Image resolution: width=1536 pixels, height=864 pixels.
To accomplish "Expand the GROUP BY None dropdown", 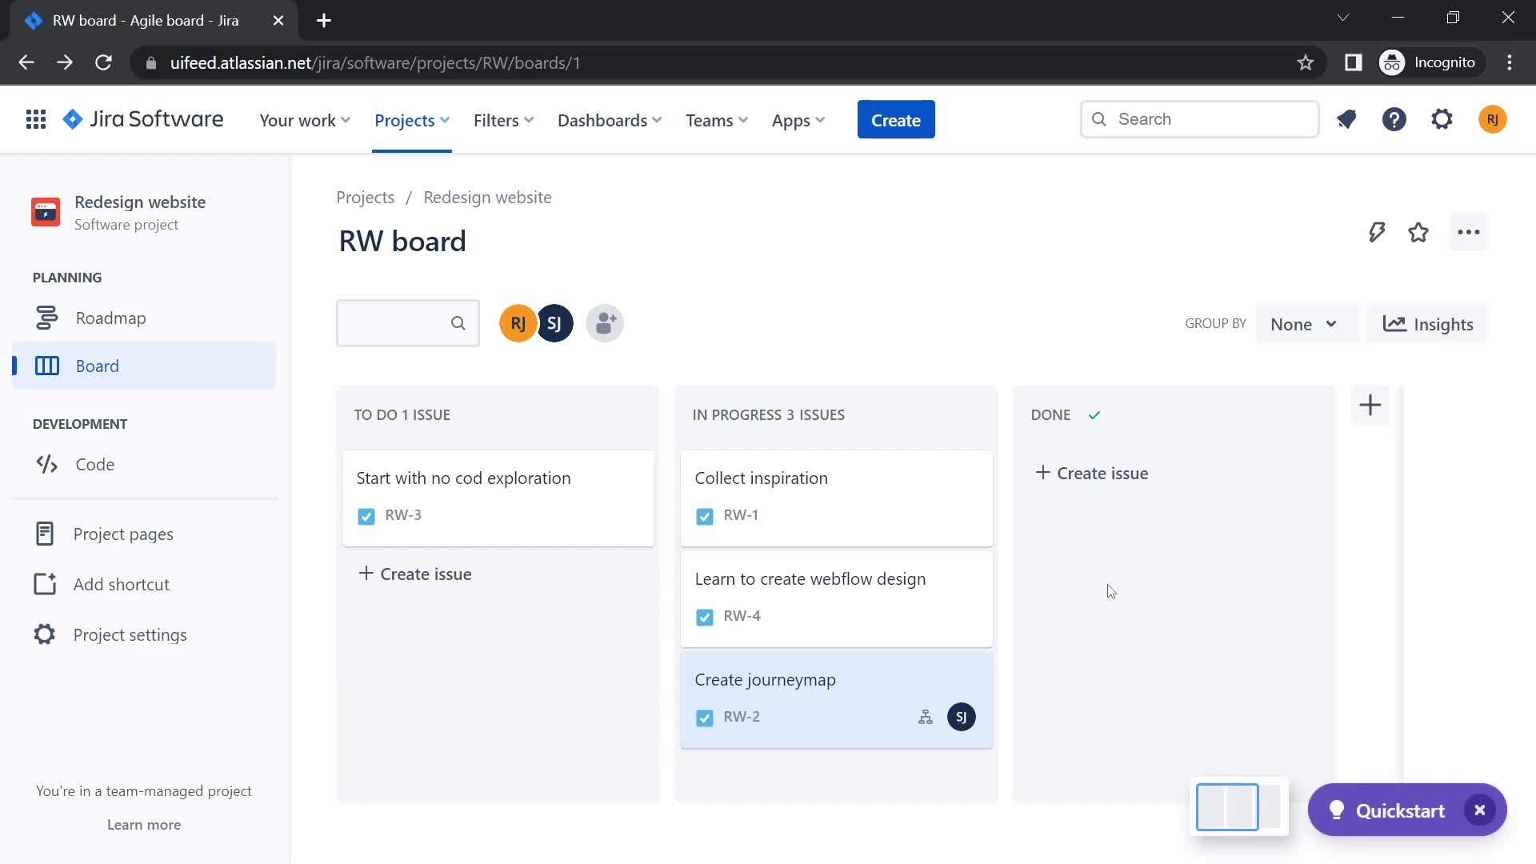I will coord(1301,324).
